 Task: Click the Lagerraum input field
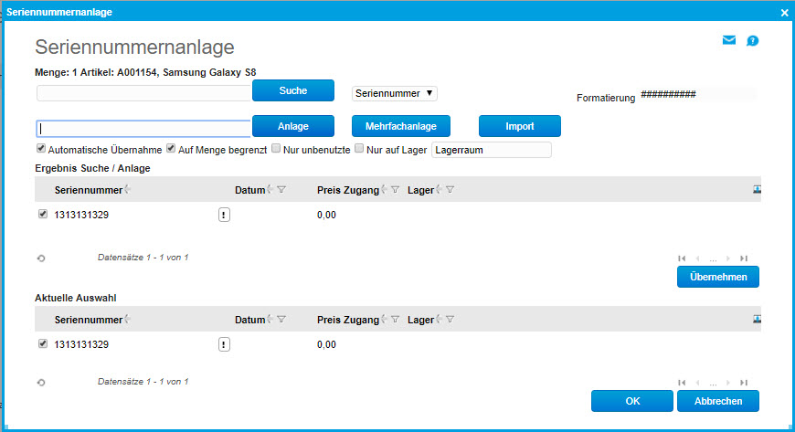click(x=492, y=149)
